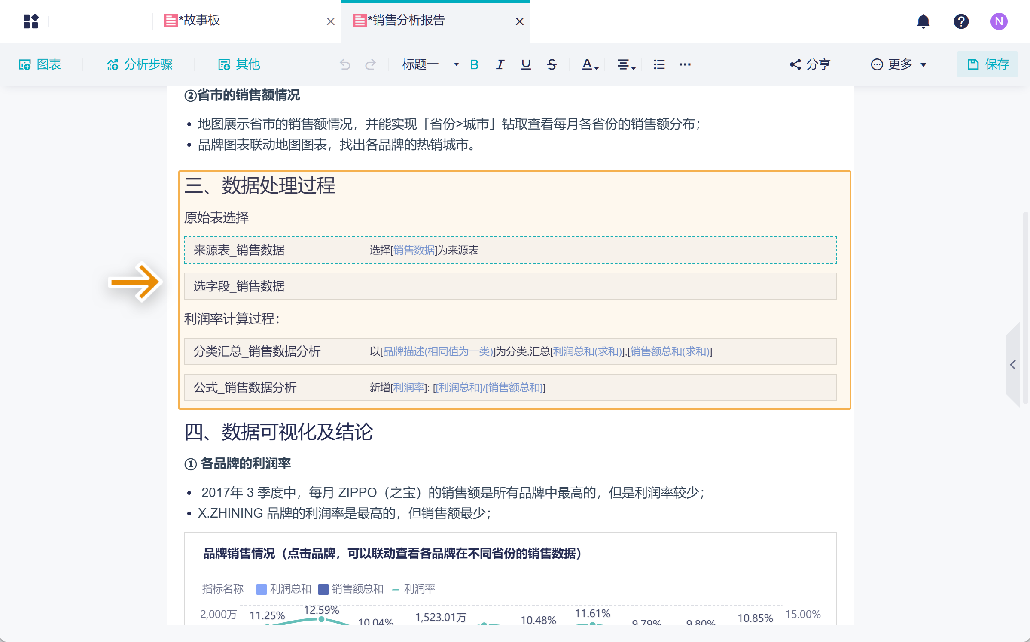Expand the collapsed right side panel
This screenshot has width=1030, height=642.
point(1013,365)
